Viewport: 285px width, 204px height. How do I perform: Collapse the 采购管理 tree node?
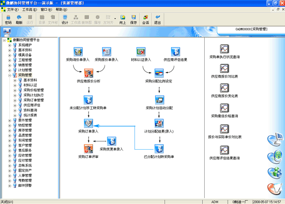click(9, 75)
